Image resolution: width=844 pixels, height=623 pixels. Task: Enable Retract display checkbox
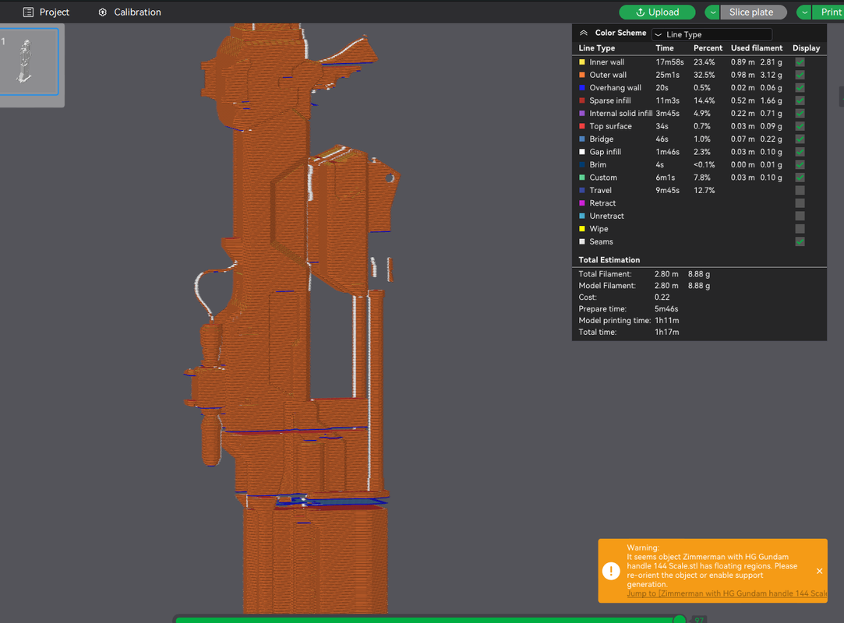800,203
